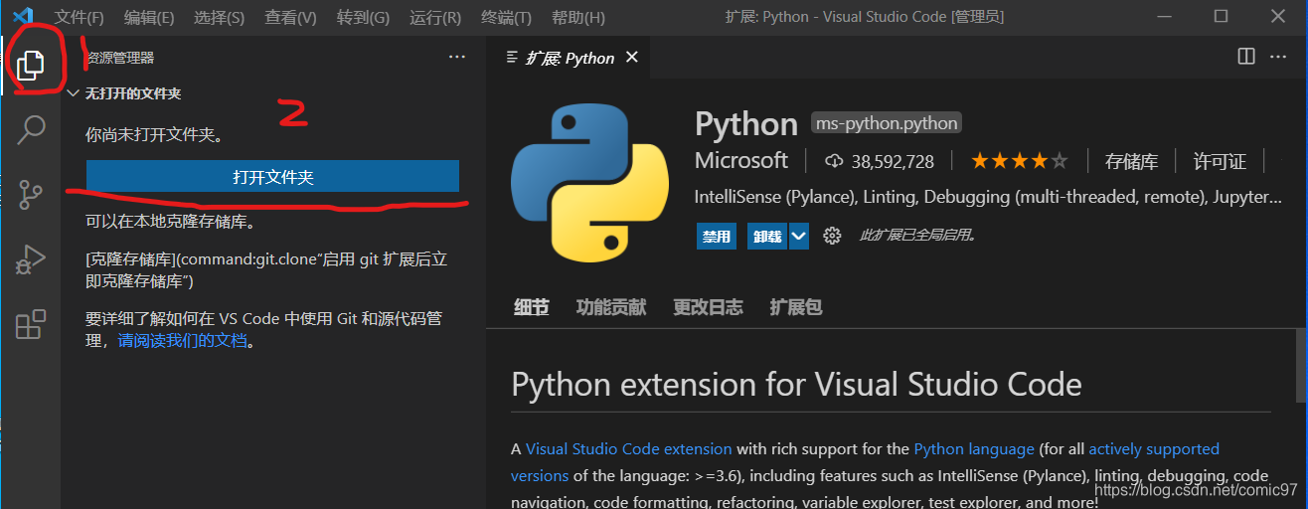Open the Run and Debug view
Screen dimensions: 1308x509
pyautogui.click(x=31, y=259)
